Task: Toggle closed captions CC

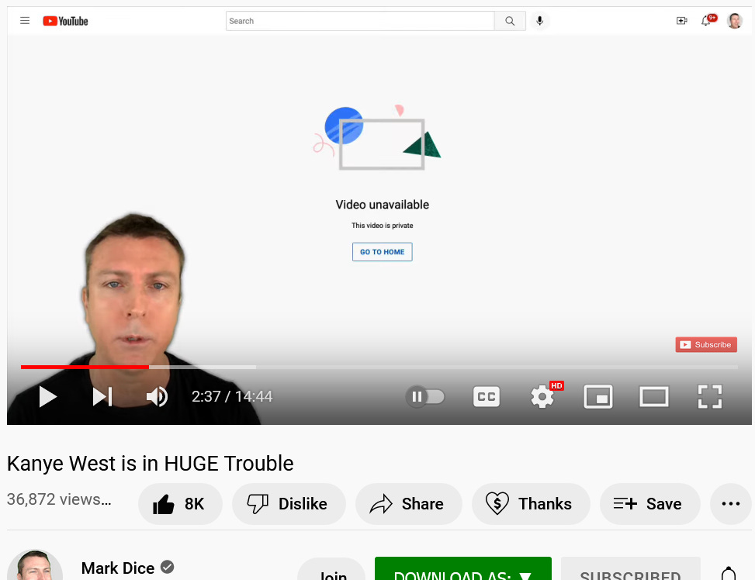Action: pyautogui.click(x=487, y=396)
